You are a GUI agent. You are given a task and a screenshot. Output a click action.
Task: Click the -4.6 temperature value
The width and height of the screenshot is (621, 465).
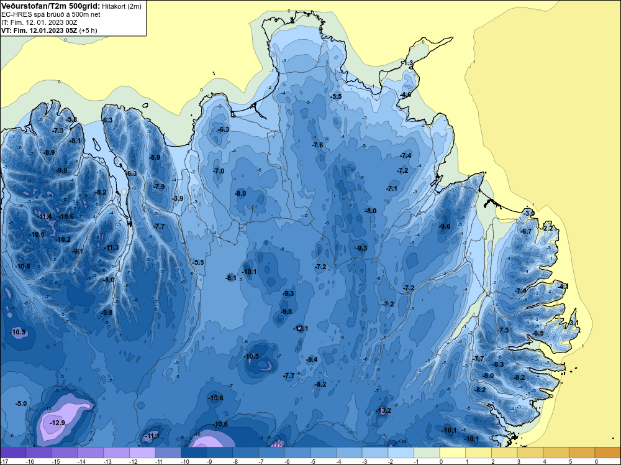point(406,94)
